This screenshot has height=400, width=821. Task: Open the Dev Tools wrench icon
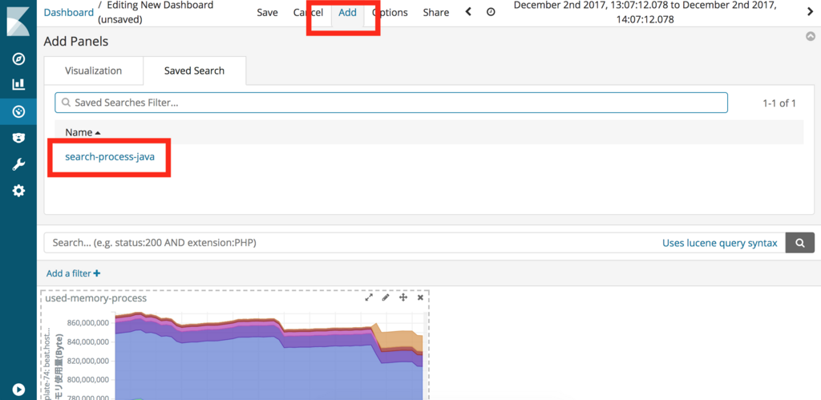click(x=18, y=165)
